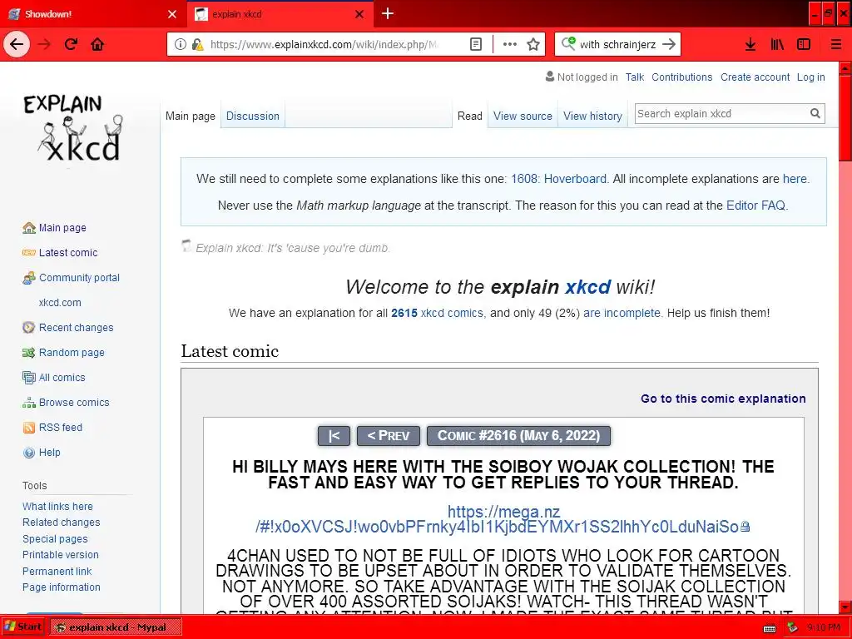Screen dimensions: 852x639
Task: Open the 'are incomplete' link
Action: click(622, 313)
